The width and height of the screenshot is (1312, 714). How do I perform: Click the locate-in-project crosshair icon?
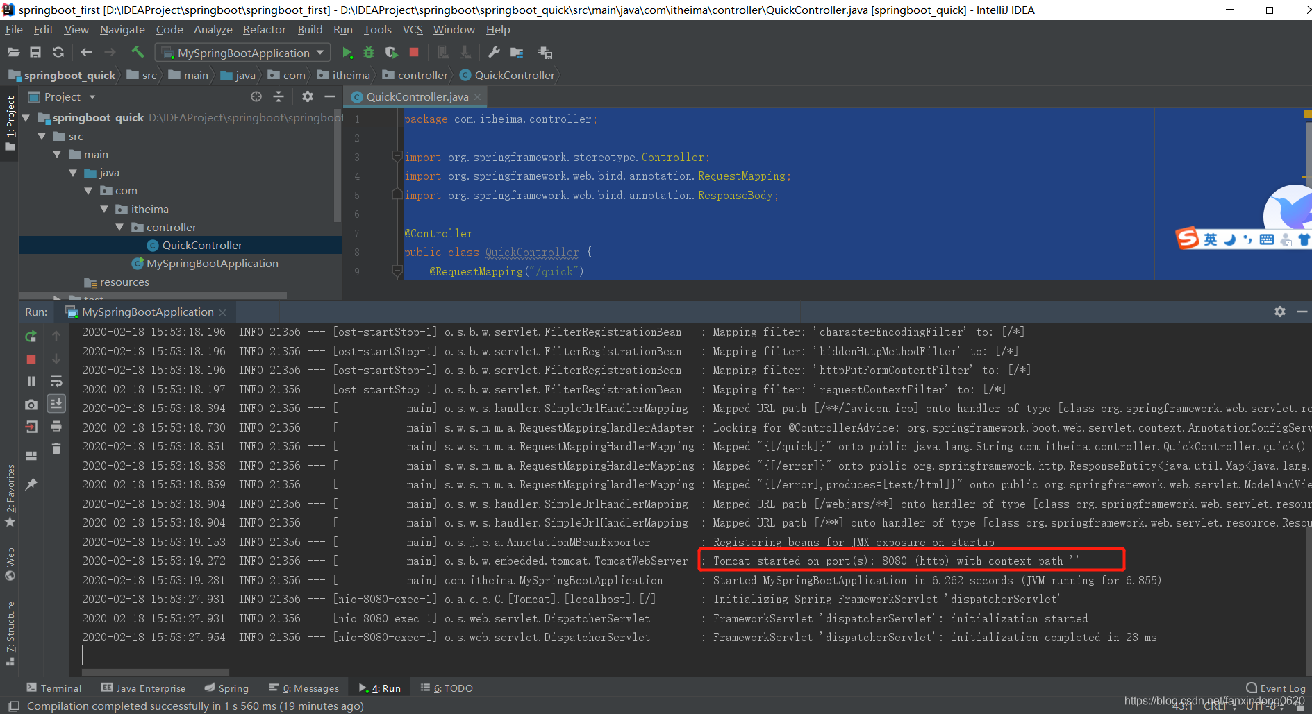[x=256, y=97]
